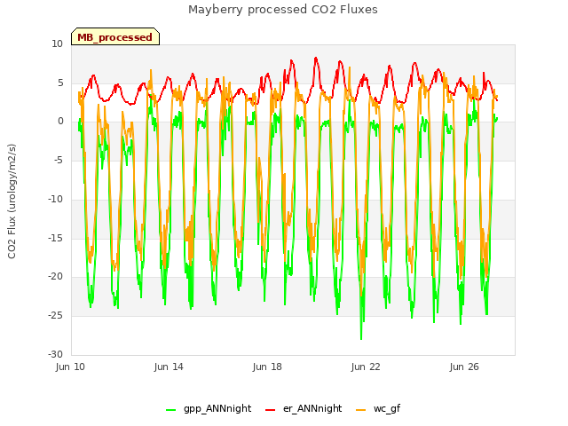Click the -20 y-axis tick label
Viewport: 568px width, 426px height.
[56, 277]
